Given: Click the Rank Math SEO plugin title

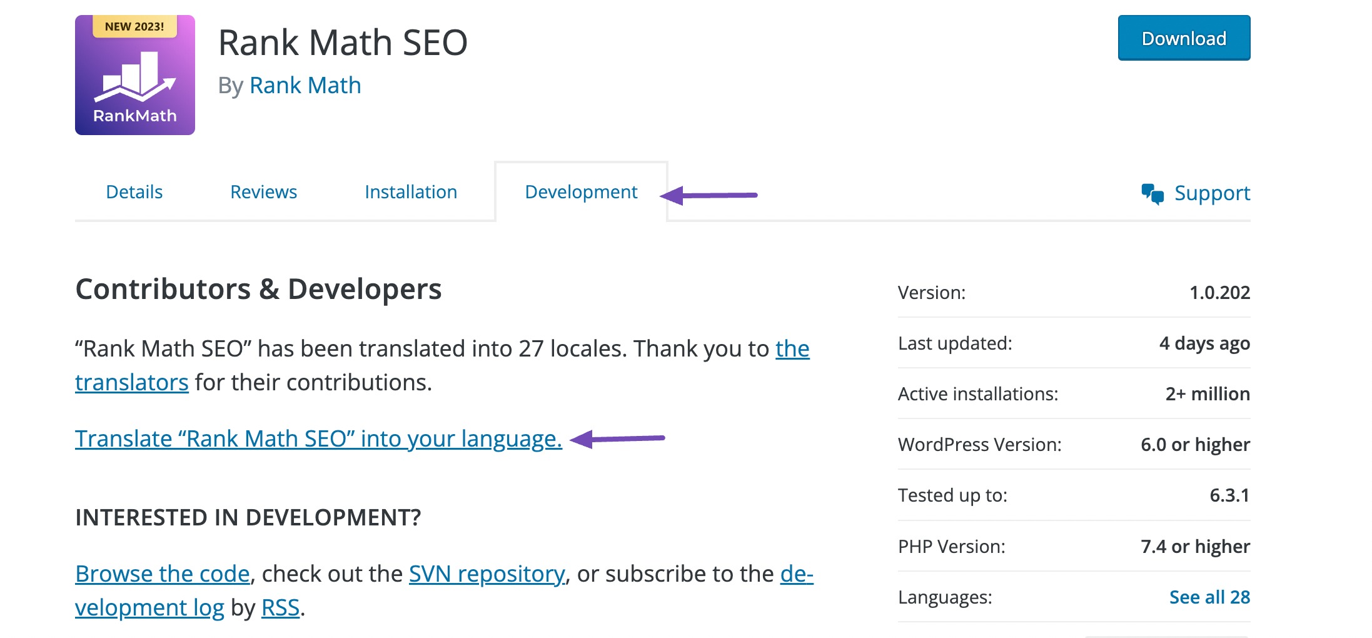Looking at the screenshot, I should click(343, 43).
